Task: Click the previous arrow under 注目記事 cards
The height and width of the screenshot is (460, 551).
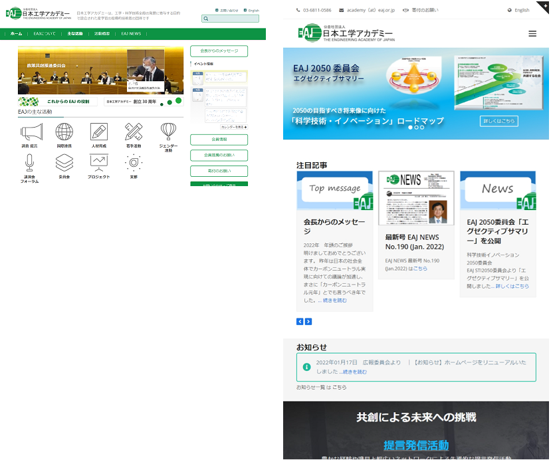Action: click(300, 322)
